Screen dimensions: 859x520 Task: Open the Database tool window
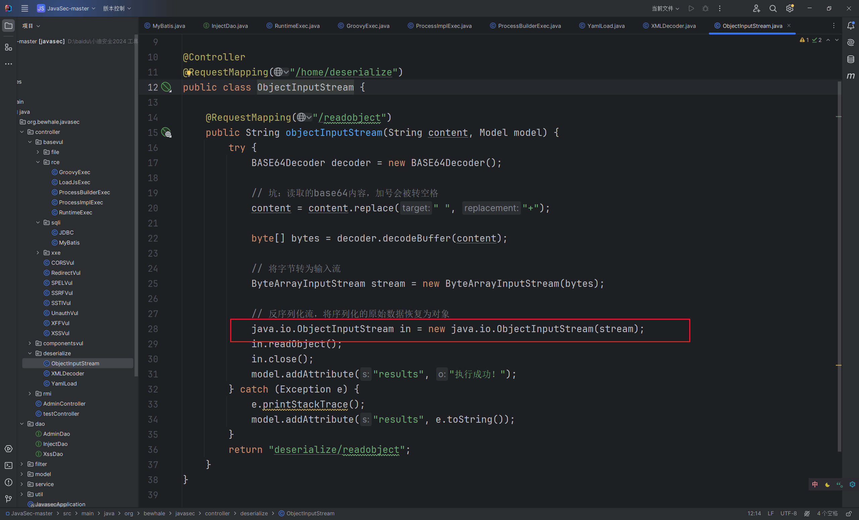tap(851, 59)
